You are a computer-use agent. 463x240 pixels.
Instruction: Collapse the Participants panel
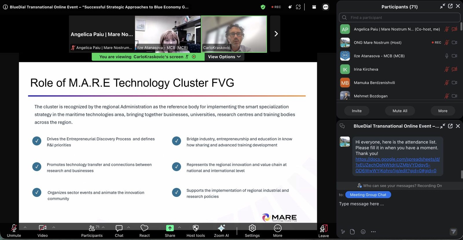click(442, 6)
